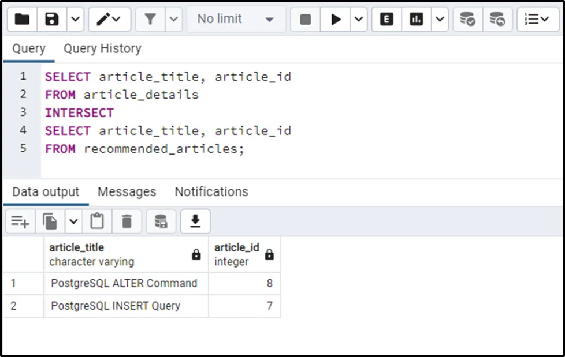Screen dimensions: 565x357
Task: Click the Open File folder icon
Action: [23, 20]
